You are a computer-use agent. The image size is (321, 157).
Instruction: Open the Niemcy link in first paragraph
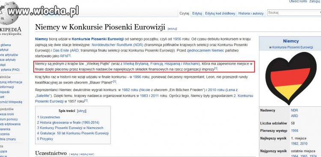[42, 39]
